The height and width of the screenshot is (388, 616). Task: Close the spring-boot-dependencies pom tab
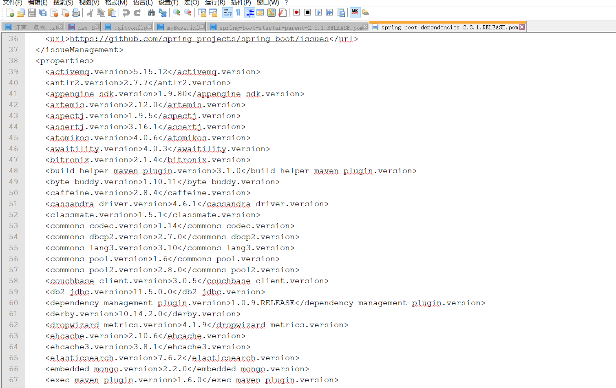[x=522, y=27]
